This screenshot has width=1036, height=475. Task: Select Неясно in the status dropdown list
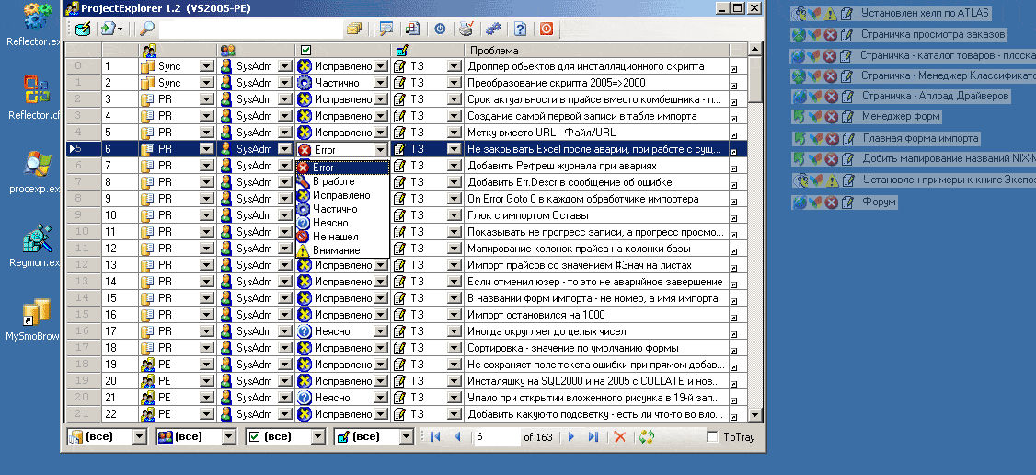point(342,224)
